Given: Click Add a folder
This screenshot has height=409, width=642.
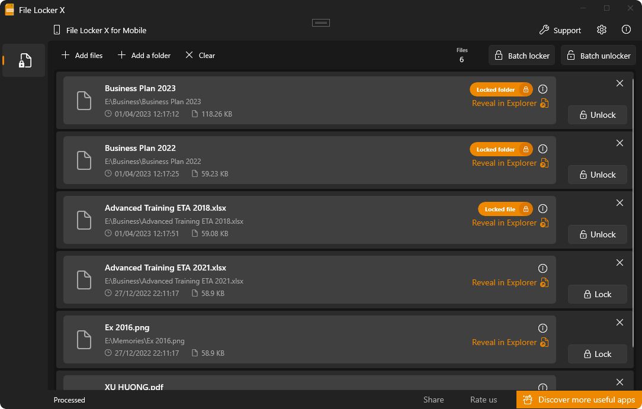Looking at the screenshot, I should 144,55.
